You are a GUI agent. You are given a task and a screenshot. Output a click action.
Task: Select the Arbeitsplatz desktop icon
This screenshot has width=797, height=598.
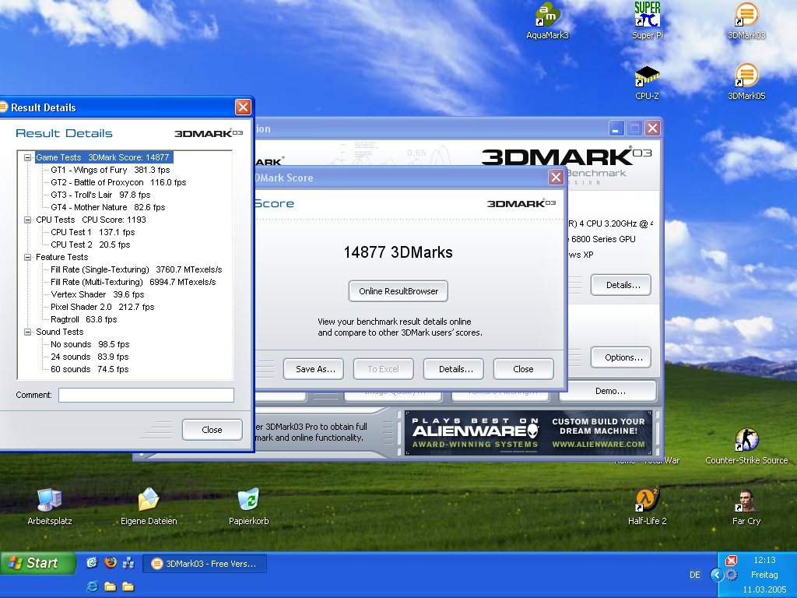click(x=49, y=506)
